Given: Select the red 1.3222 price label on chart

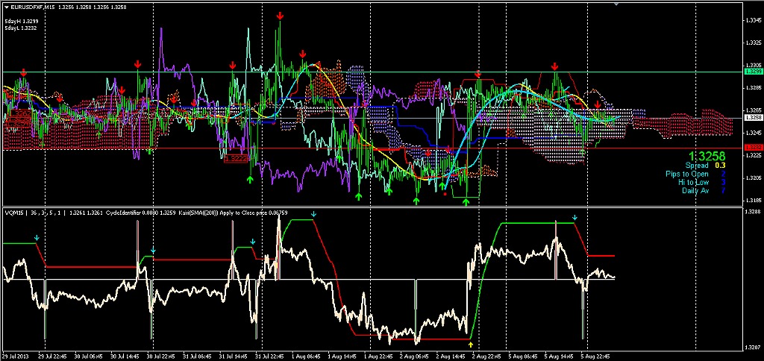Looking at the screenshot, I should [236, 158].
